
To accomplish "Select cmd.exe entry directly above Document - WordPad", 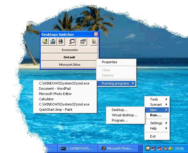I will click(x=65, y=83).
